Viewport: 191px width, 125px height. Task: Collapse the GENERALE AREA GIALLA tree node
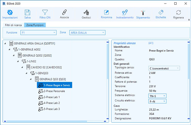pos(5,43)
